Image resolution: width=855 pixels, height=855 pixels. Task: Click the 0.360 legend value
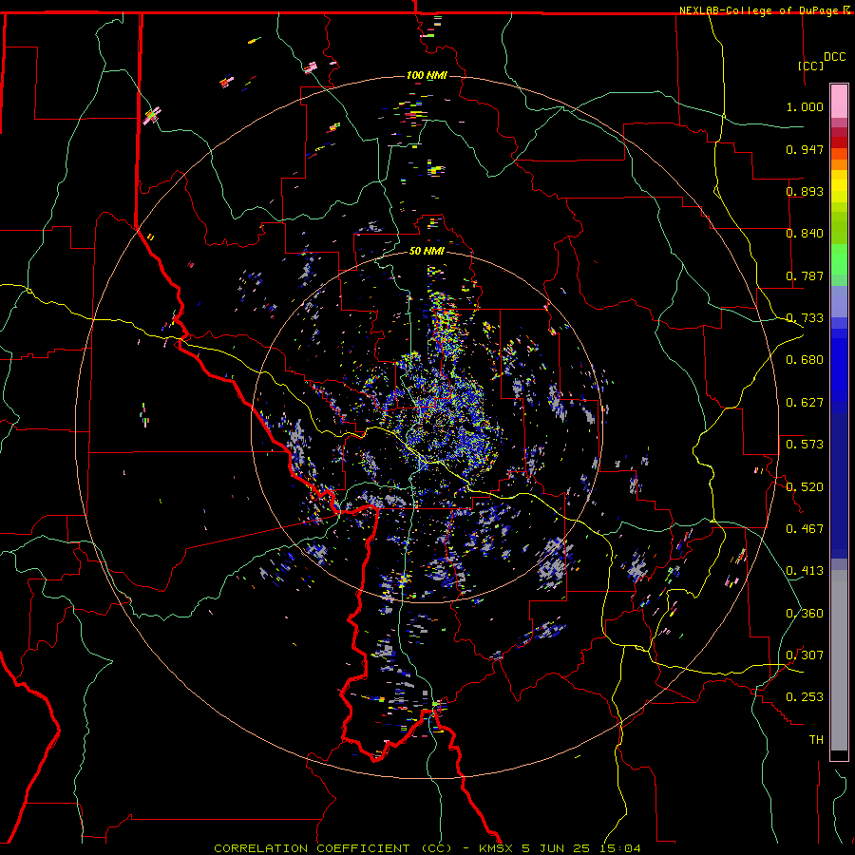click(x=805, y=614)
